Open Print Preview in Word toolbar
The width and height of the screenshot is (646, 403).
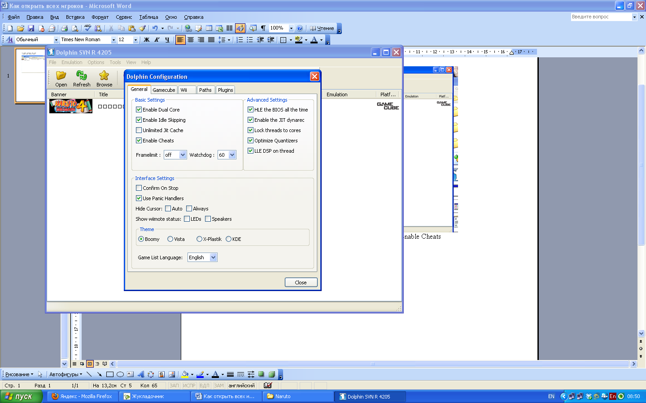coord(75,28)
